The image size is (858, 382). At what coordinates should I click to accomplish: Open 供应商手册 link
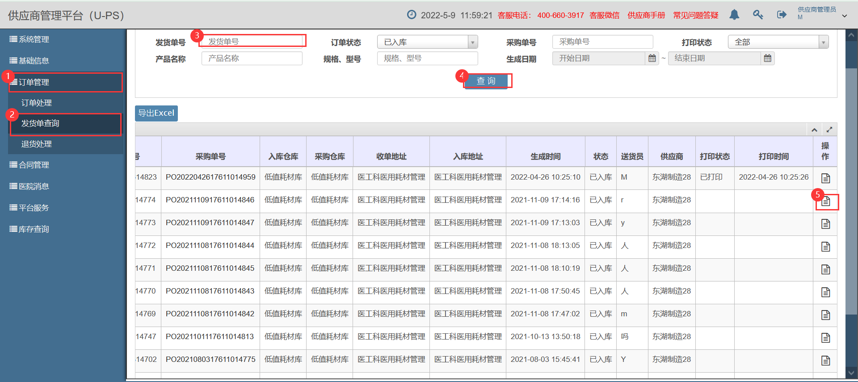click(x=646, y=15)
